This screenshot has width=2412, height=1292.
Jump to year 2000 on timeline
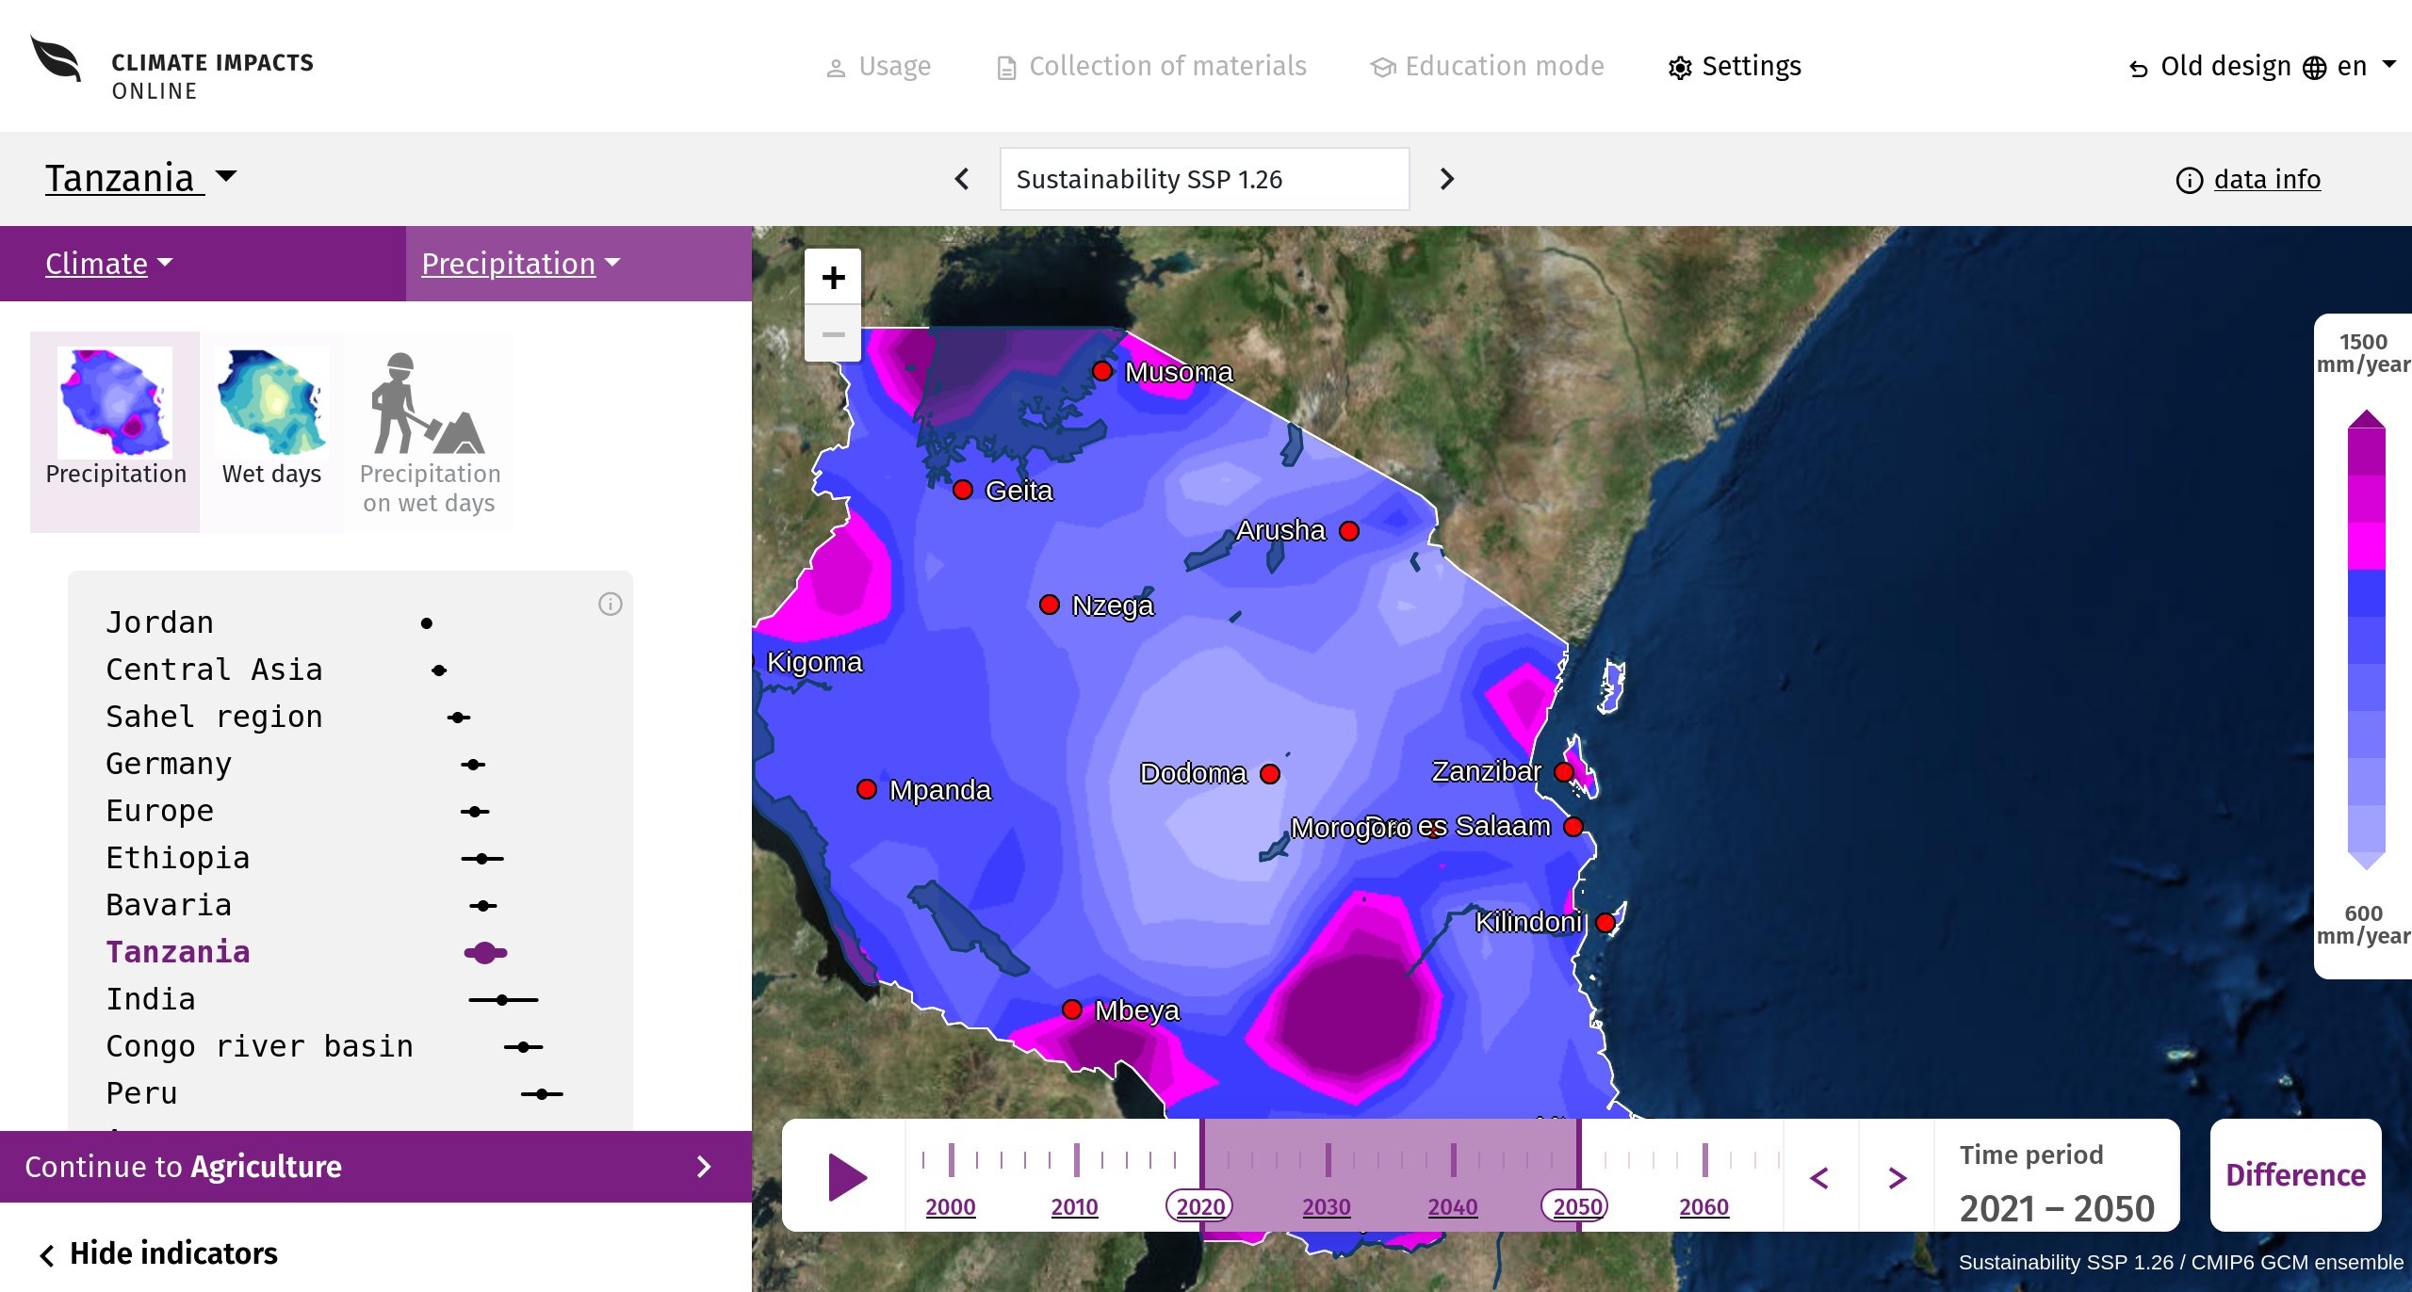(x=950, y=1206)
